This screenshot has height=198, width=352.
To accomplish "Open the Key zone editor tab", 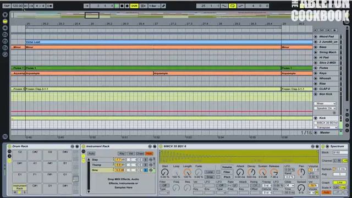I will 122,153.
